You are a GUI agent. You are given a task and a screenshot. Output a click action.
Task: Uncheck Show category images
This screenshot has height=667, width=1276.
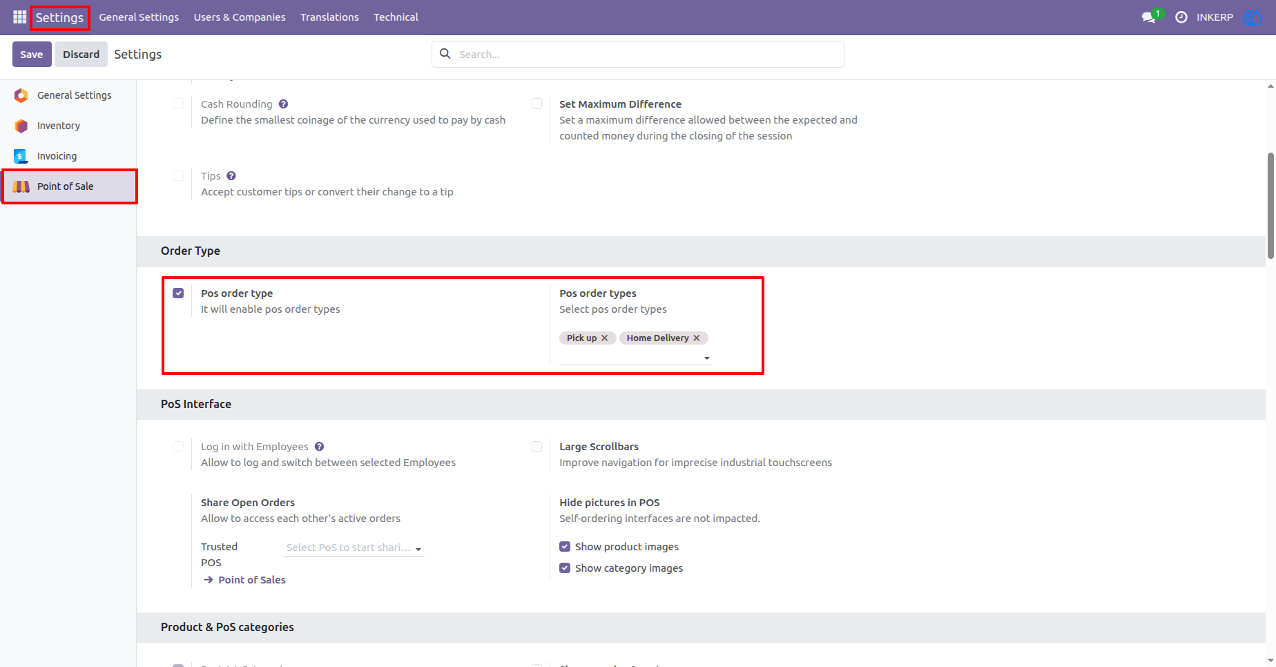tap(565, 568)
